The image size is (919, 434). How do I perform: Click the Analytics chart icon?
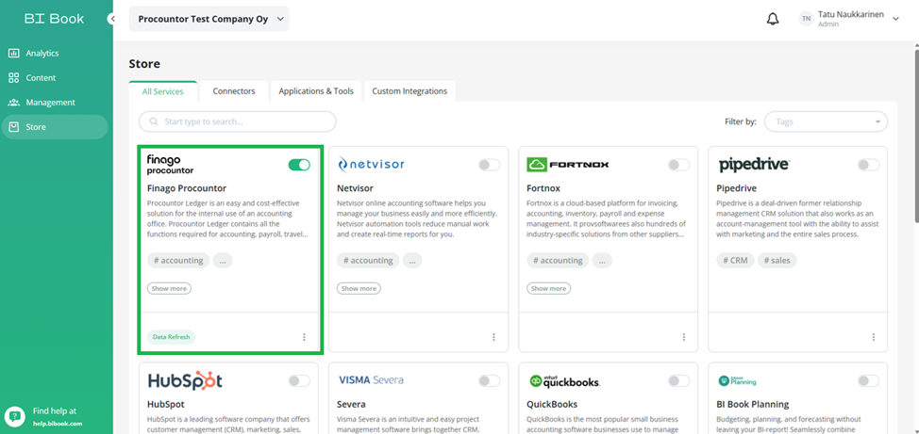(13, 54)
